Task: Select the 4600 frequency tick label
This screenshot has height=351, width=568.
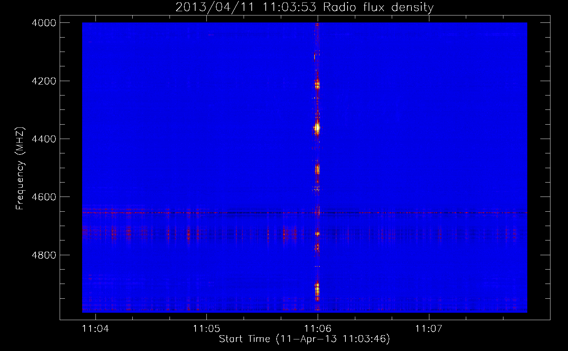Action: [44, 197]
